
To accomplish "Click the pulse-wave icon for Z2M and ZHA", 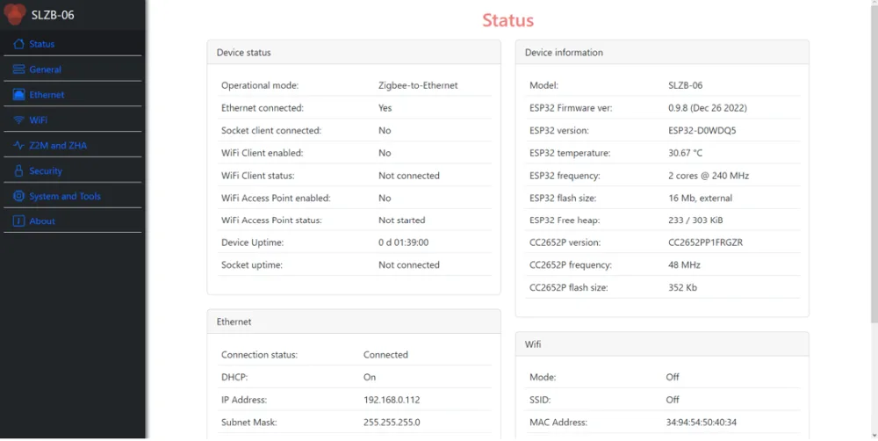I will tap(19, 146).
